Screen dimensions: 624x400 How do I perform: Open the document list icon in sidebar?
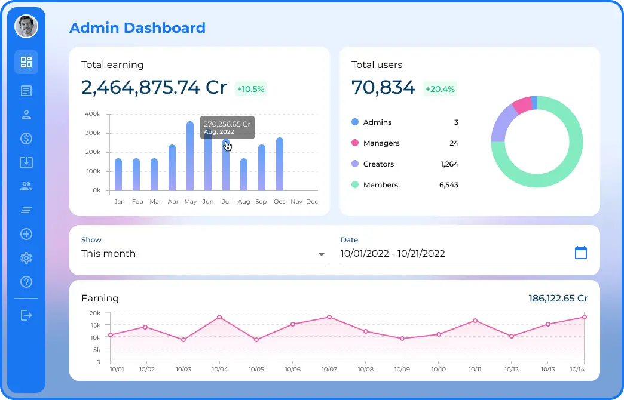[26, 91]
